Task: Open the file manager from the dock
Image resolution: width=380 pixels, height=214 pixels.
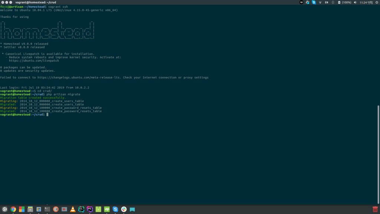Action: (30, 209)
